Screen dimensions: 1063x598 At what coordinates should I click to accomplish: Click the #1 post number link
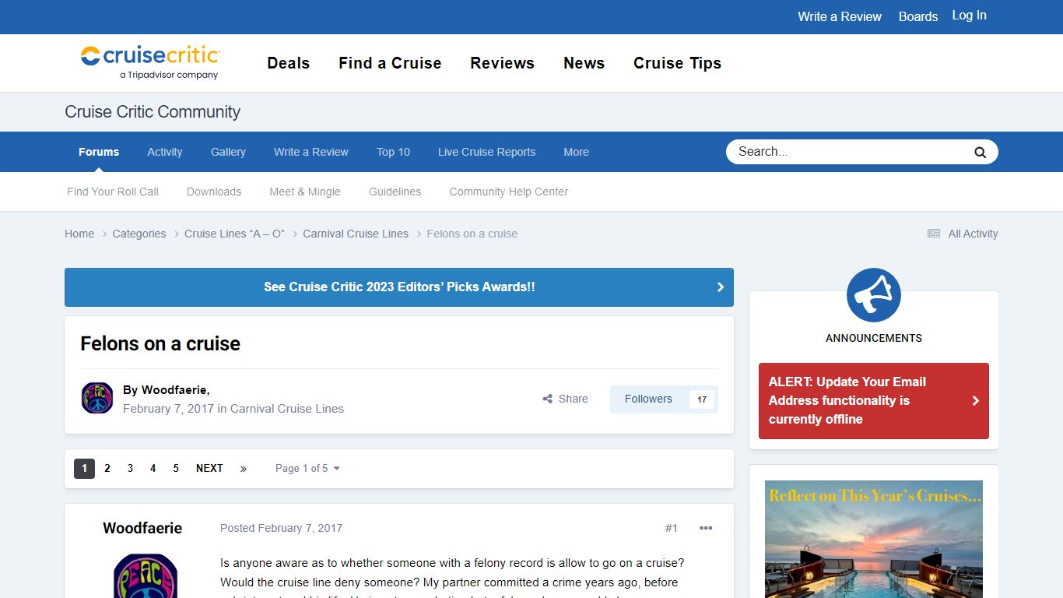(672, 528)
